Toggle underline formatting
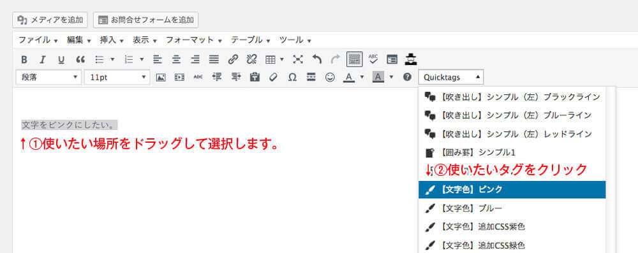 click(61, 59)
